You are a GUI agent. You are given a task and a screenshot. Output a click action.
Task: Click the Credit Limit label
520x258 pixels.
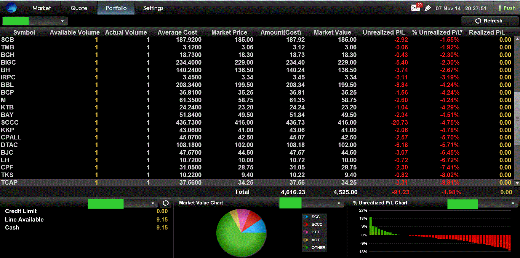(x=21, y=211)
